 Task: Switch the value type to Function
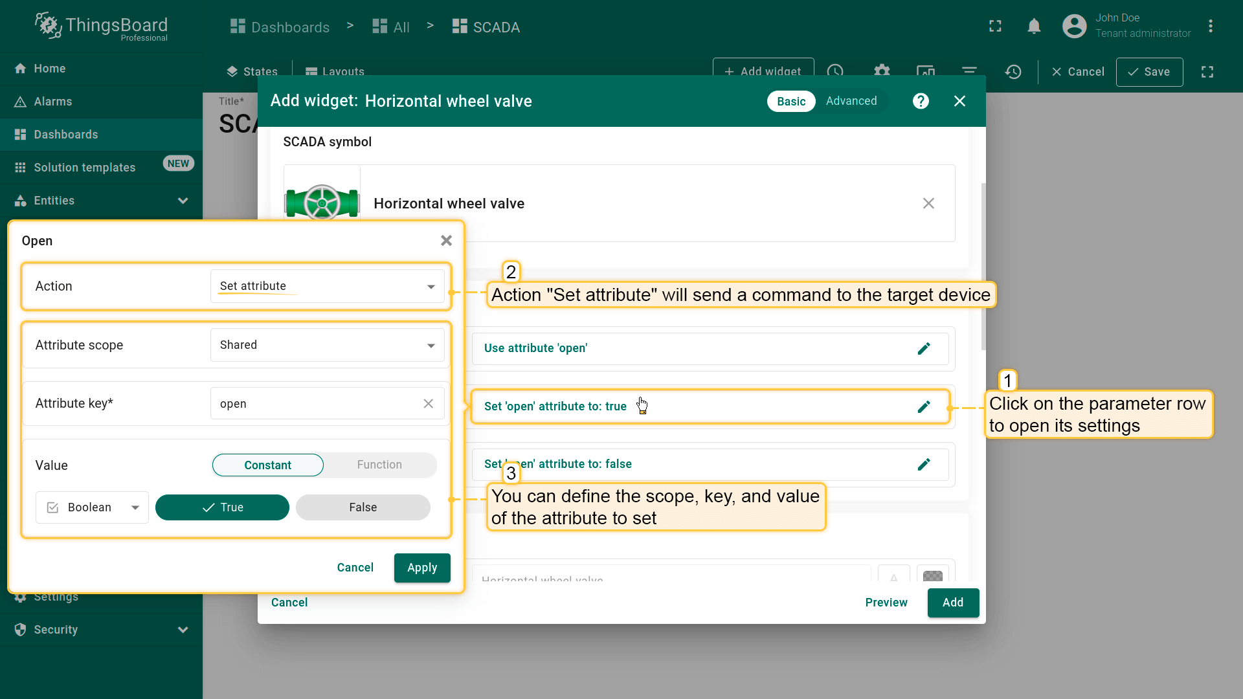pyautogui.click(x=379, y=465)
